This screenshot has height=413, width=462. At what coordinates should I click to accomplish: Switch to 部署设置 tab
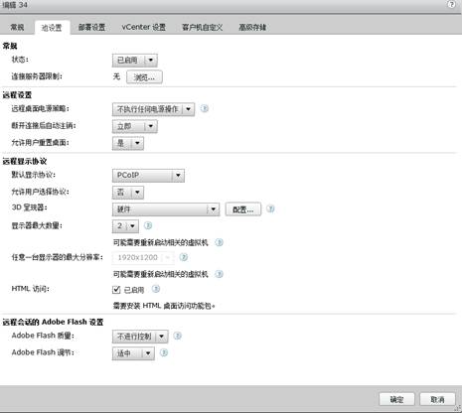pos(91,27)
